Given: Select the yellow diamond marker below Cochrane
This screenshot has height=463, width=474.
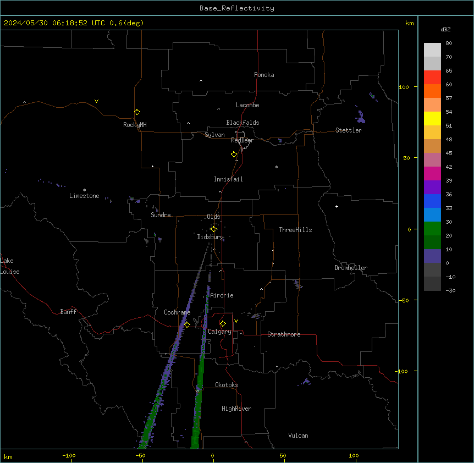Looking at the screenshot, I should (x=187, y=324).
